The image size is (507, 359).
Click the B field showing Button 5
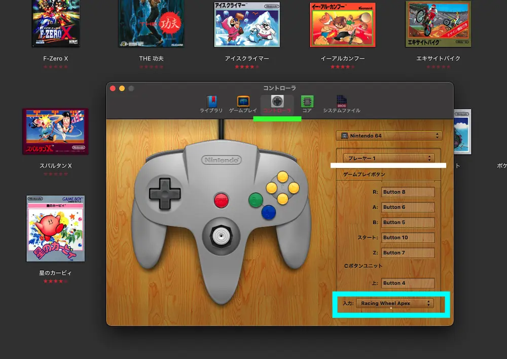point(408,223)
